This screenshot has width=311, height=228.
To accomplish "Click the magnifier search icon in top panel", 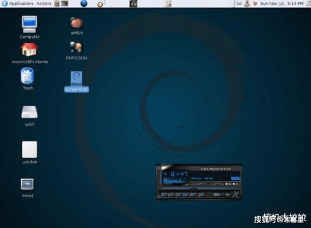I will pos(168,4).
